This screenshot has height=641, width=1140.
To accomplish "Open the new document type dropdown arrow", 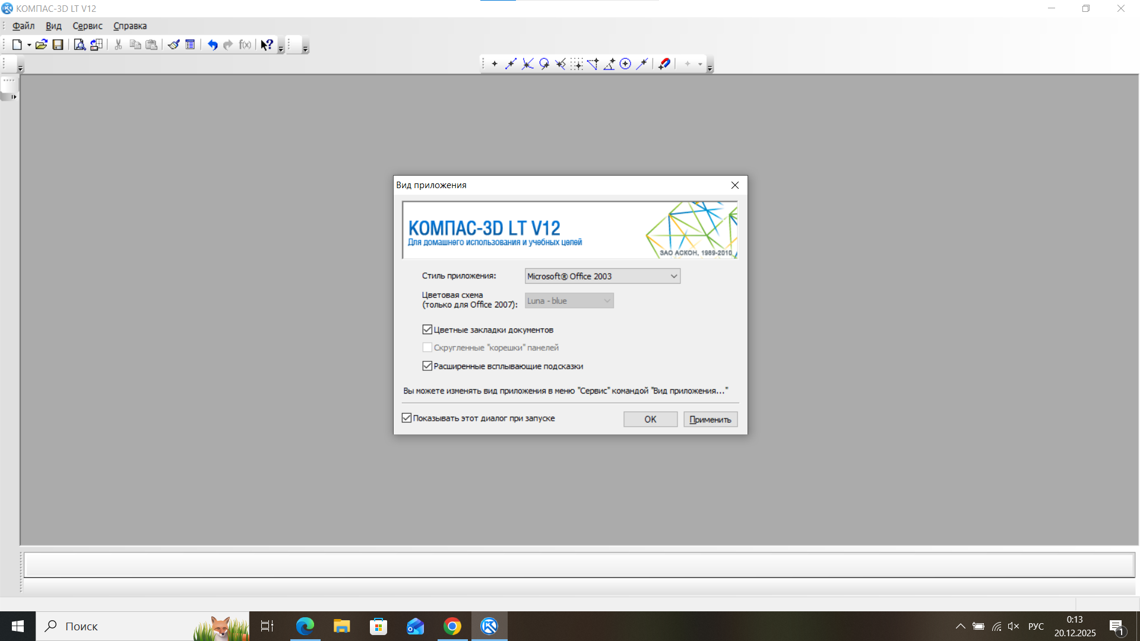I will pos(29,45).
